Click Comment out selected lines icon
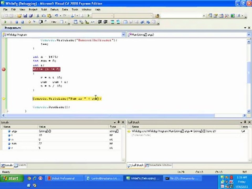Screen dimensions: 252x189 (112, 22)
